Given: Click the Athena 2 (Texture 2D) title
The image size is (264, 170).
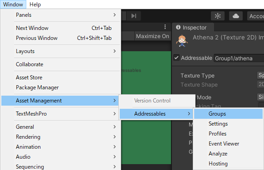Looking at the screenshot, I should click(x=228, y=37).
